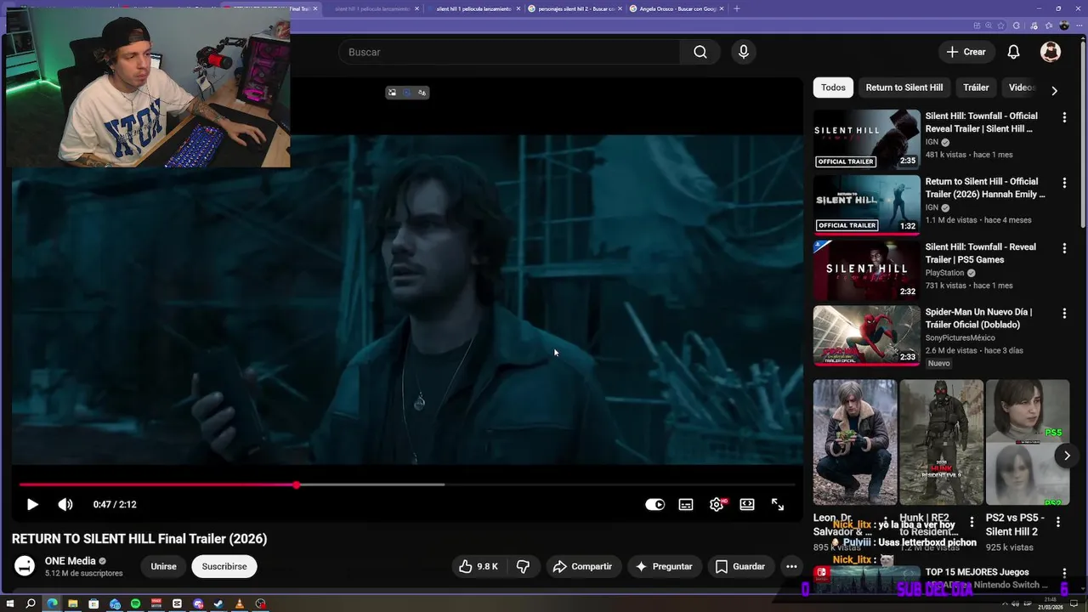
Task: Open the browser profile avatar in toolbar
Action: [x=1063, y=25]
